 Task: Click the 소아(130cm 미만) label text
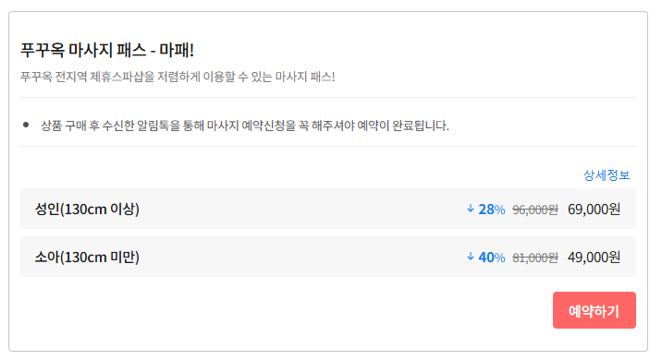coord(87,258)
